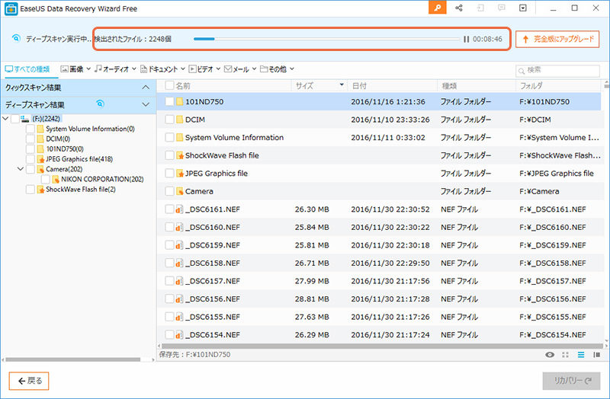610x399 pixels.
Task: Check the select-all checkbox in header
Action: 169,85
